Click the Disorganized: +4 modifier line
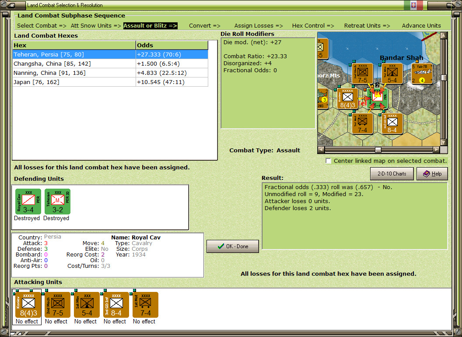 pyautogui.click(x=248, y=63)
